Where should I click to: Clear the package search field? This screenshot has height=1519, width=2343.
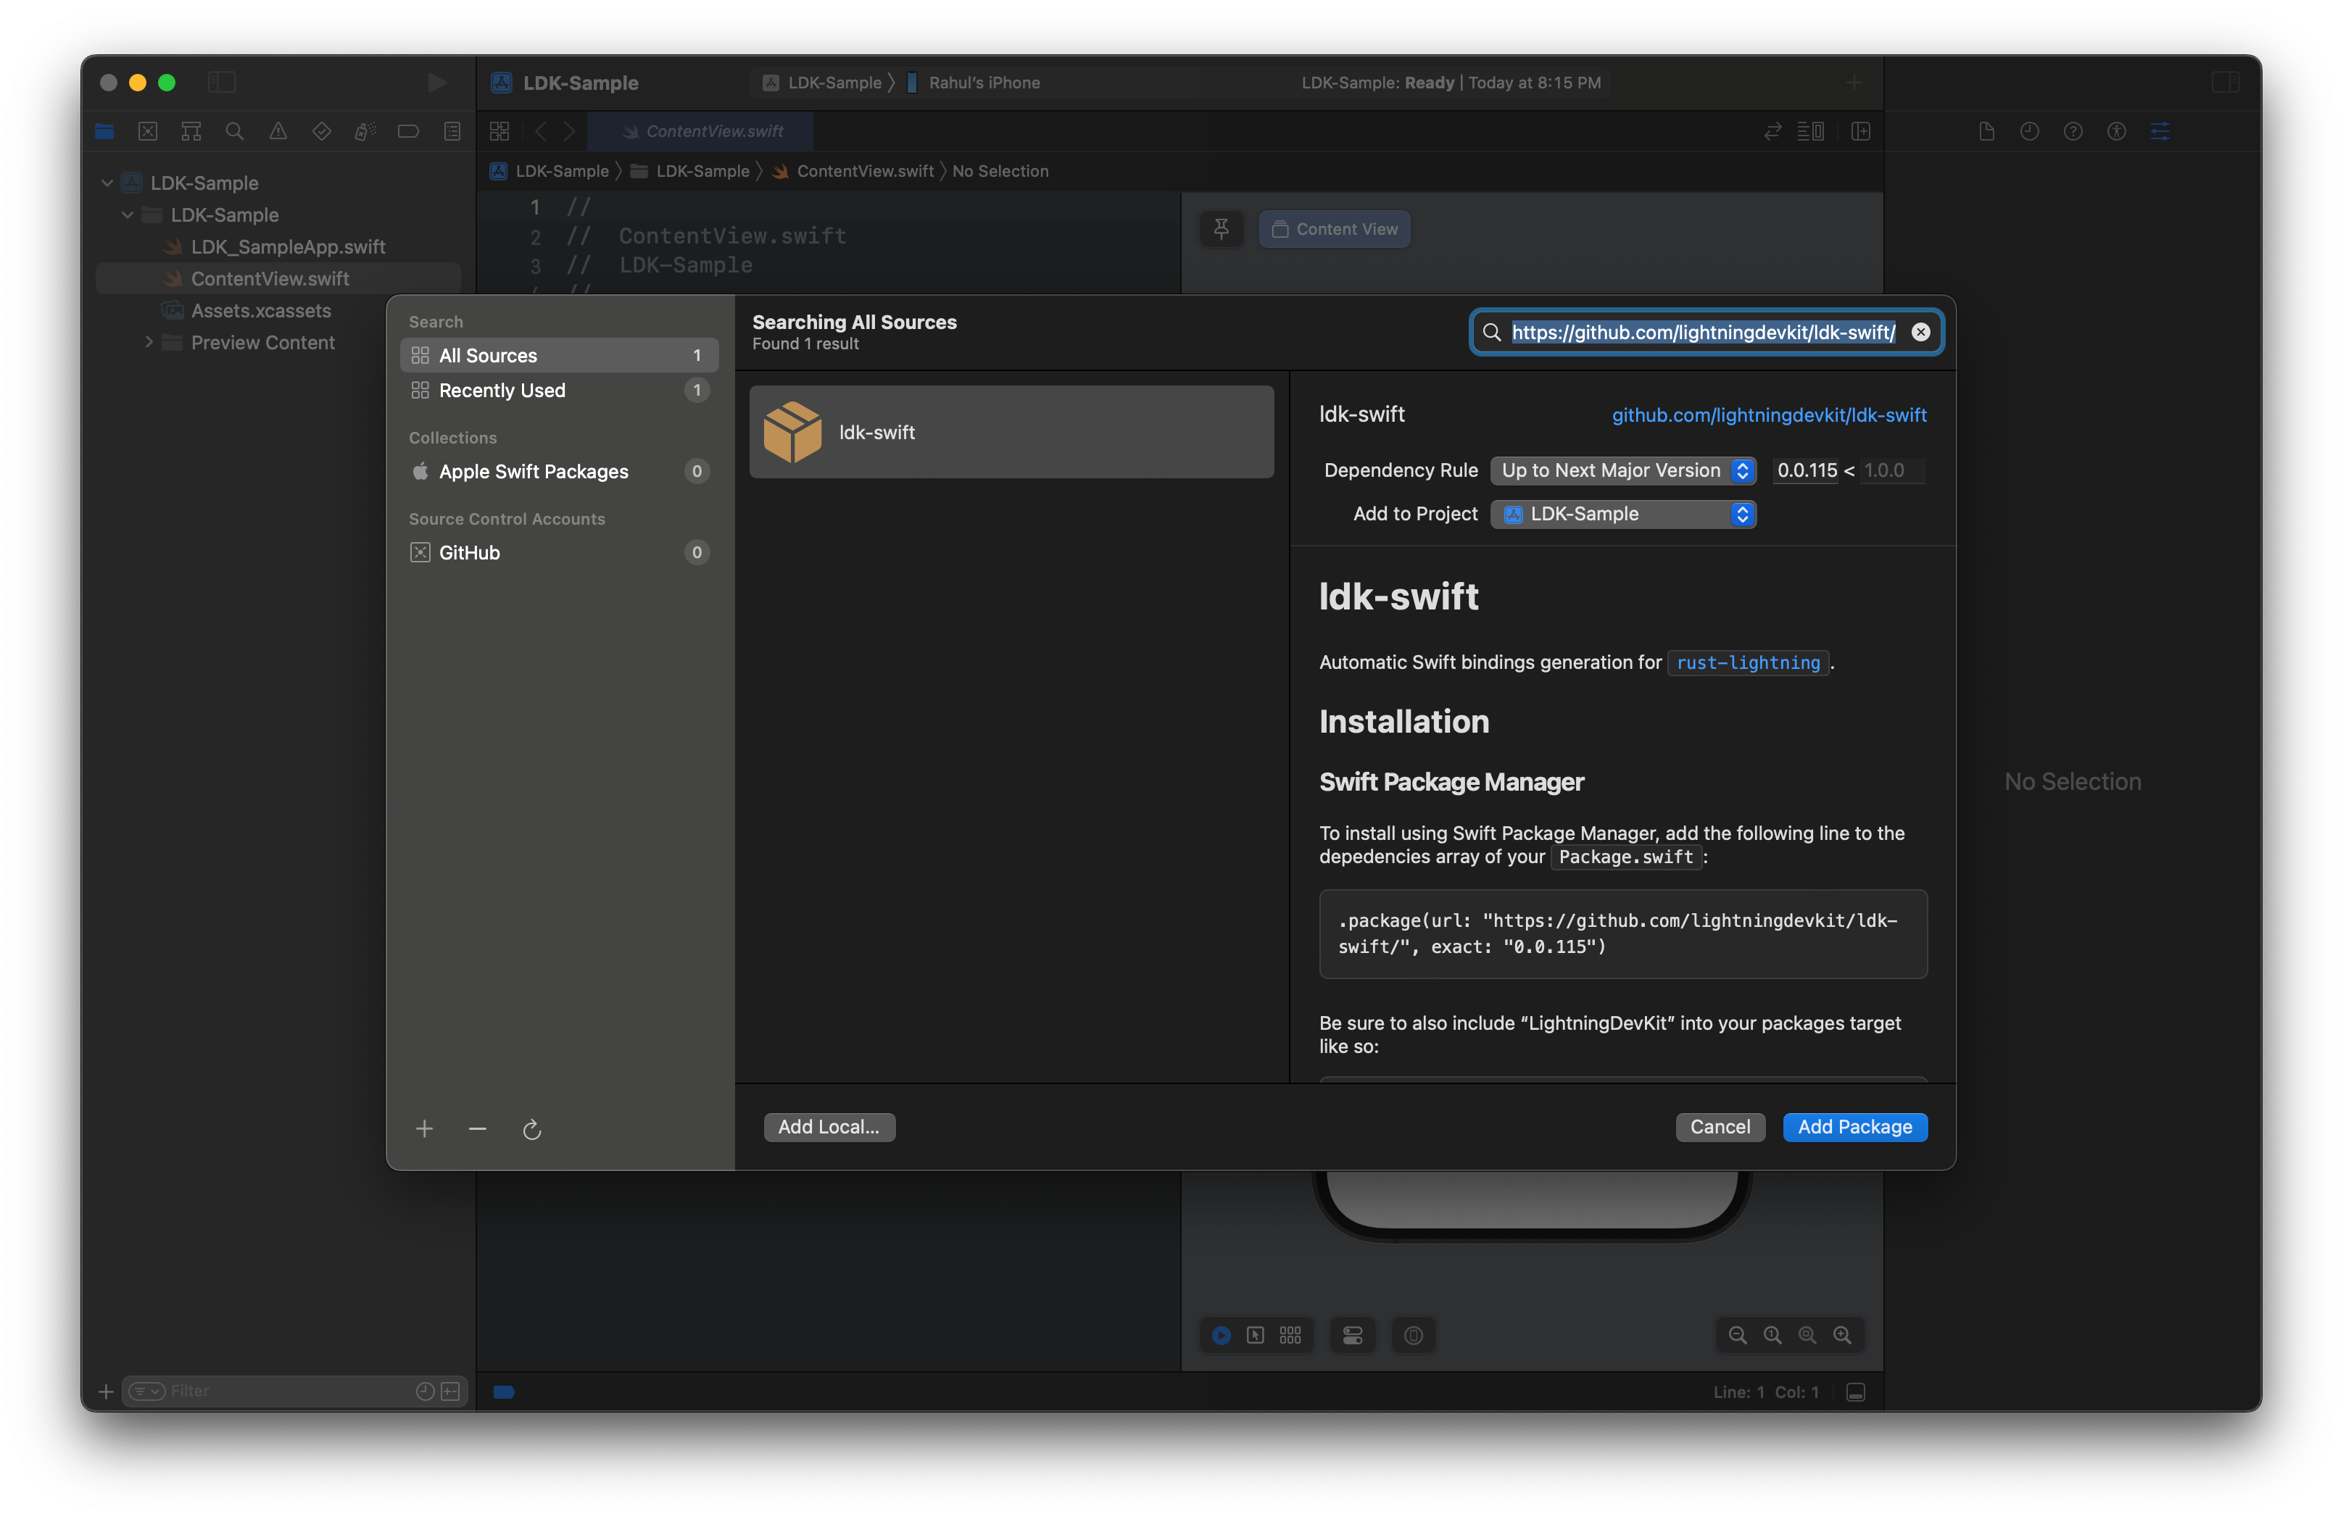tap(1920, 332)
